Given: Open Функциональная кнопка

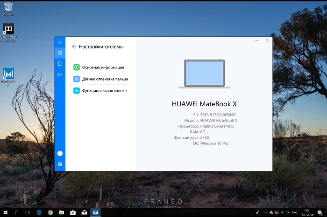Looking at the screenshot, I should tap(101, 91).
